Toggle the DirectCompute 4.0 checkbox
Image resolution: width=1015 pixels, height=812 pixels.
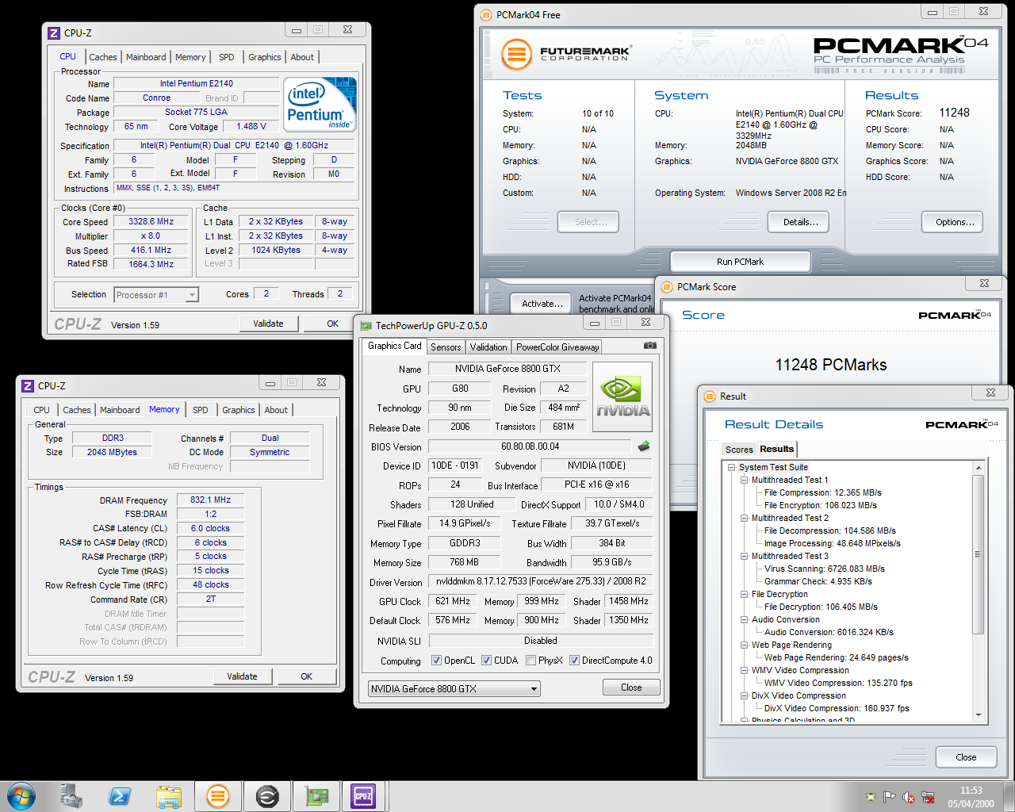574,661
